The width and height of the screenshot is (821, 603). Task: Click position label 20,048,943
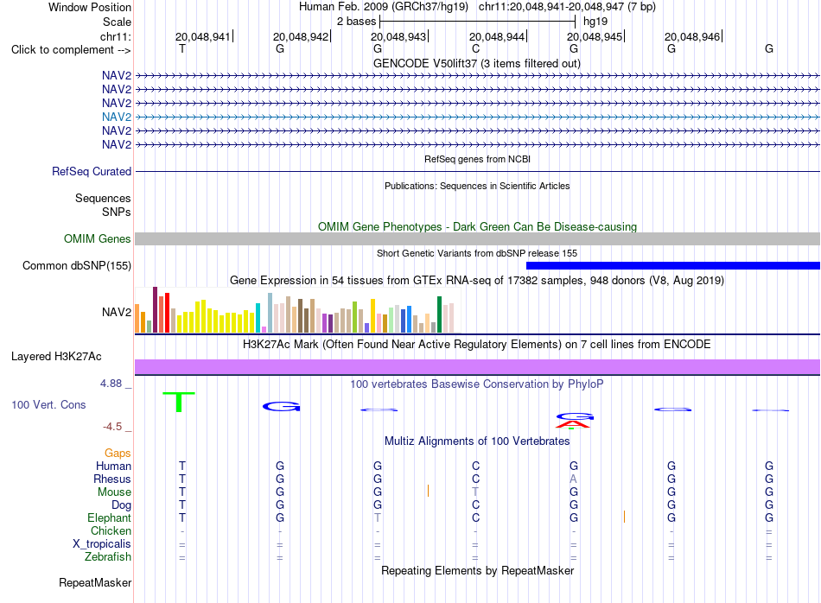coord(398,36)
